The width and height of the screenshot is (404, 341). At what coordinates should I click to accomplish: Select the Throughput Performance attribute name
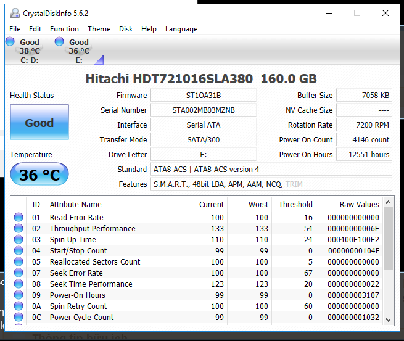click(x=93, y=228)
